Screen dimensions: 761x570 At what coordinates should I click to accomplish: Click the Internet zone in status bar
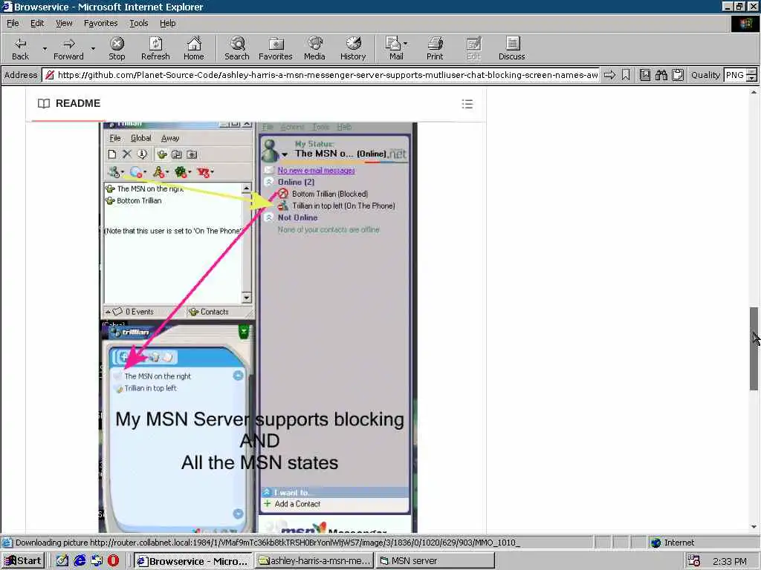672,543
